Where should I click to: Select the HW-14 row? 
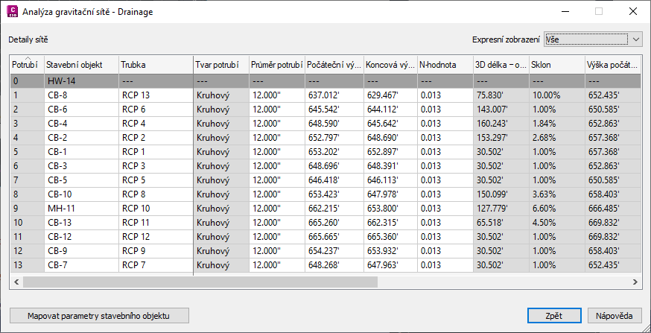(324, 81)
